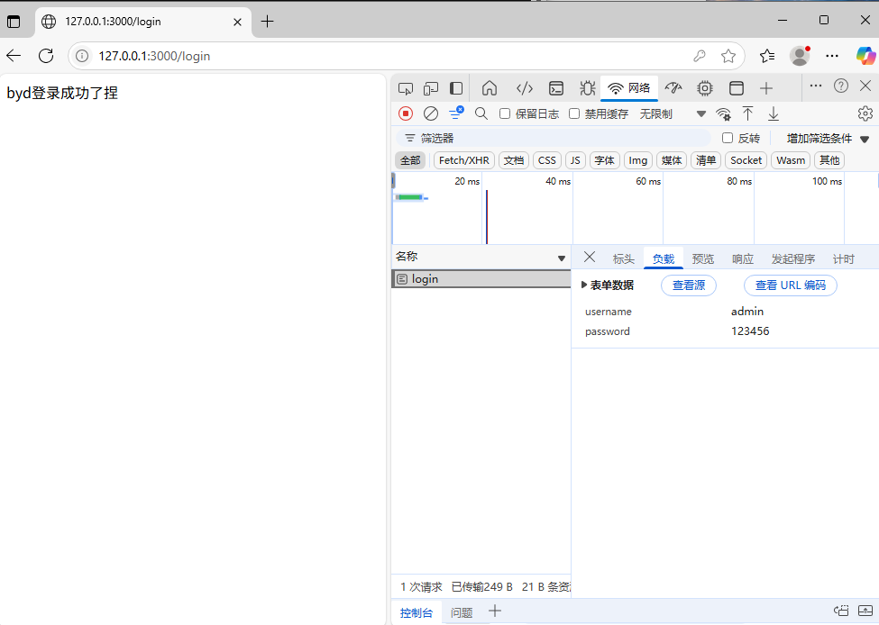Toggle the network filter bar icon
879x625 pixels.
pyautogui.click(x=456, y=113)
